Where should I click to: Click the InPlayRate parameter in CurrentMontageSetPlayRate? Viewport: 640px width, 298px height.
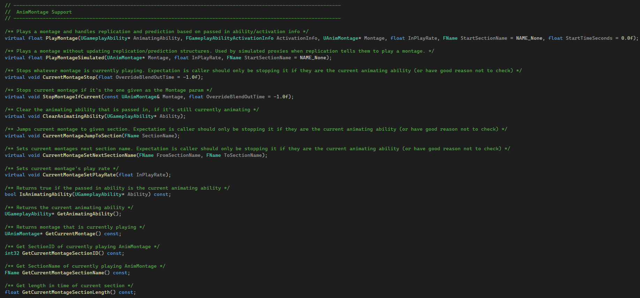coord(151,175)
